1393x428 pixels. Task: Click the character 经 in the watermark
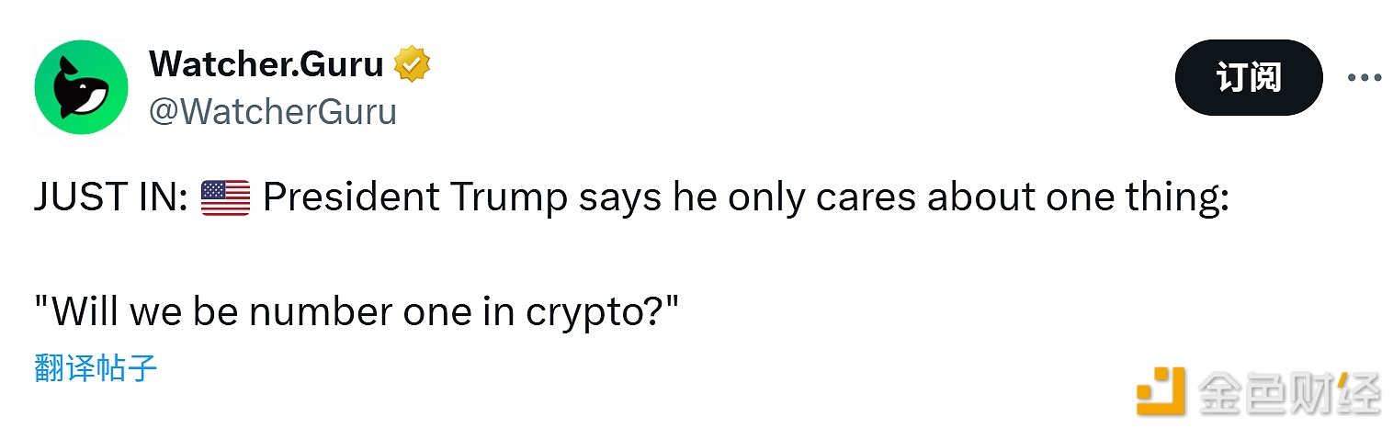pyautogui.click(x=1358, y=393)
